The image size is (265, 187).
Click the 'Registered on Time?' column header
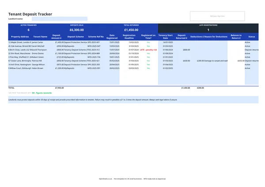pos(148,37)
